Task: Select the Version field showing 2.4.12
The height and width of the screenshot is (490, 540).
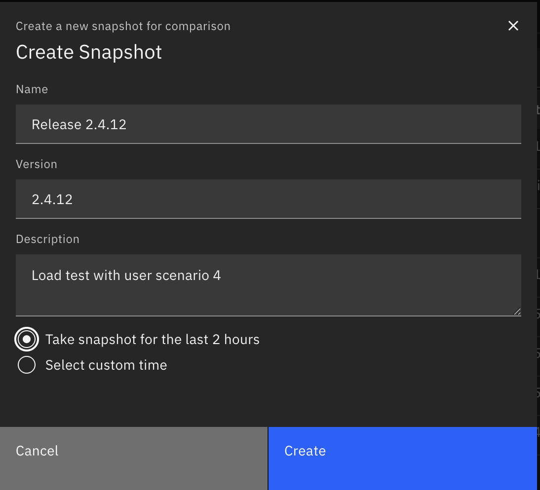Action: point(269,199)
